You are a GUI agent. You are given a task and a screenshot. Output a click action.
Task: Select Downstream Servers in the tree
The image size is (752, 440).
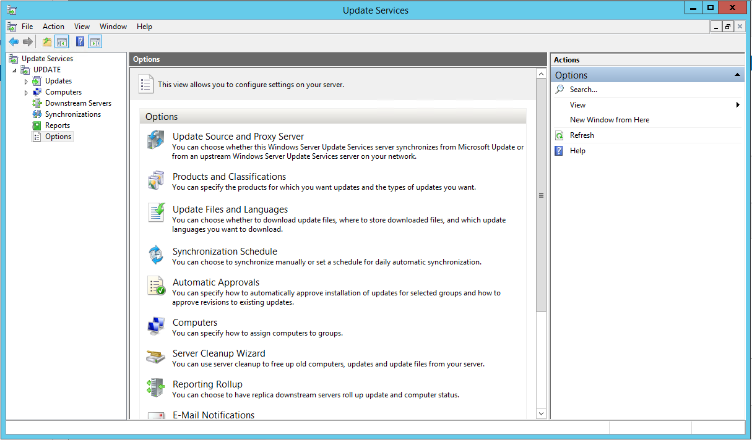tap(78, 103)
